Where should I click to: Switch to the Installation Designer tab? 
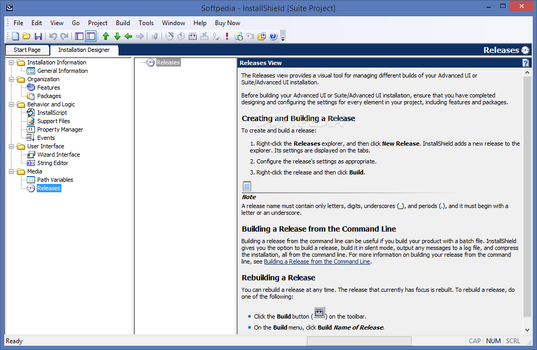(x=84, y=50)
